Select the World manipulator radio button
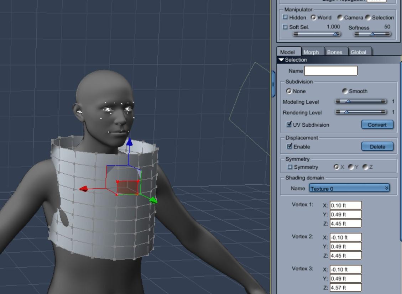 (x=313, y=17)
